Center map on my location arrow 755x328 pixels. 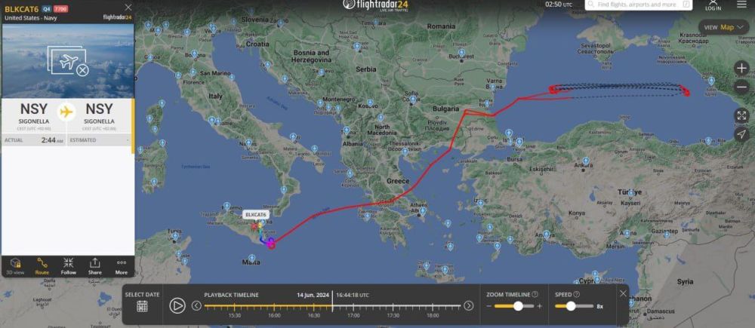coord(741,134)
